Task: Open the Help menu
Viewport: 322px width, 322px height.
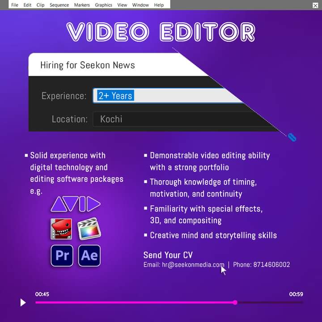Action: pyautogui.click(x=159, y=5)
